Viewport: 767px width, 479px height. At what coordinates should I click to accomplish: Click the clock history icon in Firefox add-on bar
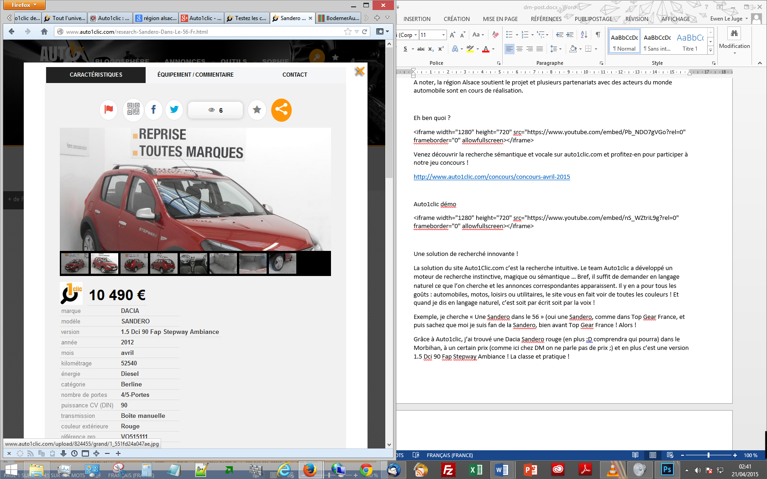pos(74,453)
